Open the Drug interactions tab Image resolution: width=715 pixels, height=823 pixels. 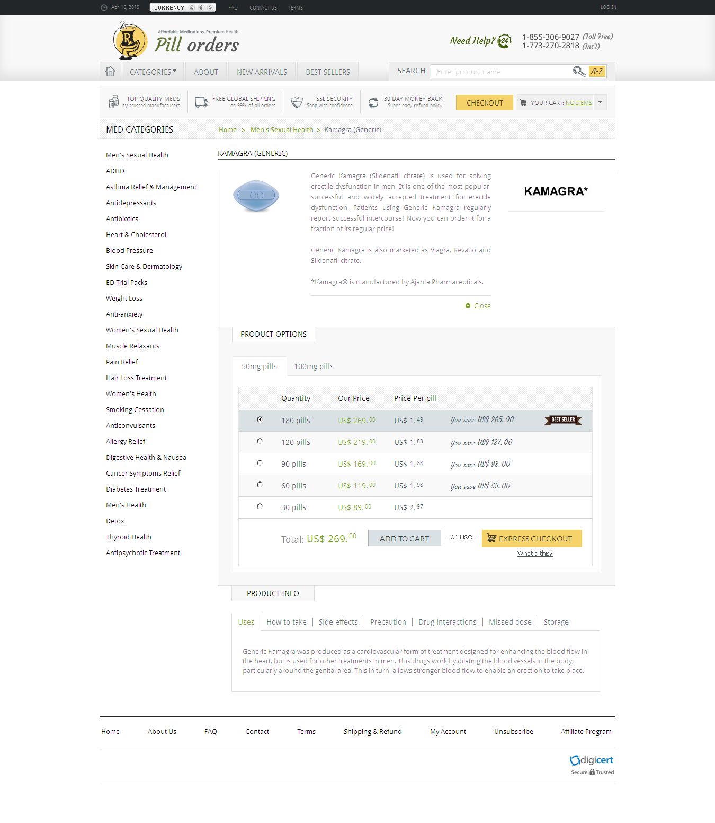448,622
